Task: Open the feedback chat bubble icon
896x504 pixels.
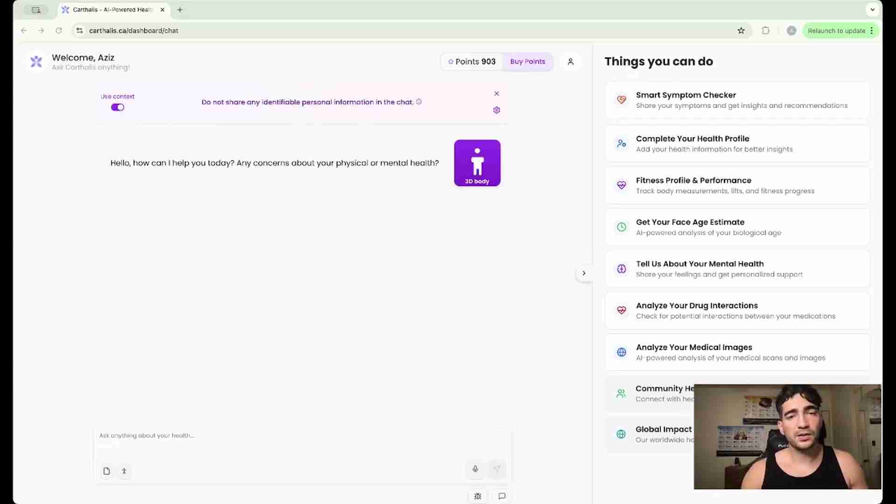Action: tap(502, 496)
